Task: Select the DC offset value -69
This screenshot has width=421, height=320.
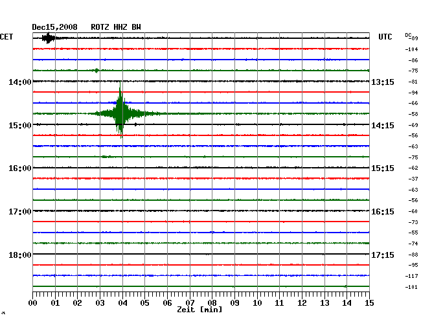Action: pyautogui.click(x=413, y=125)
